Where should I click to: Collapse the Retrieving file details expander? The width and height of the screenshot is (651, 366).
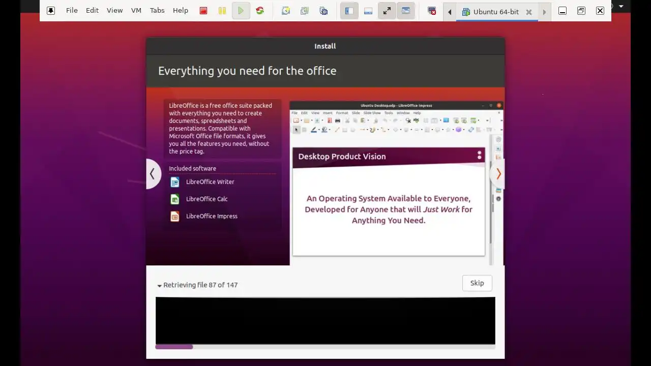pyautogui.click(x=159, y=286)
